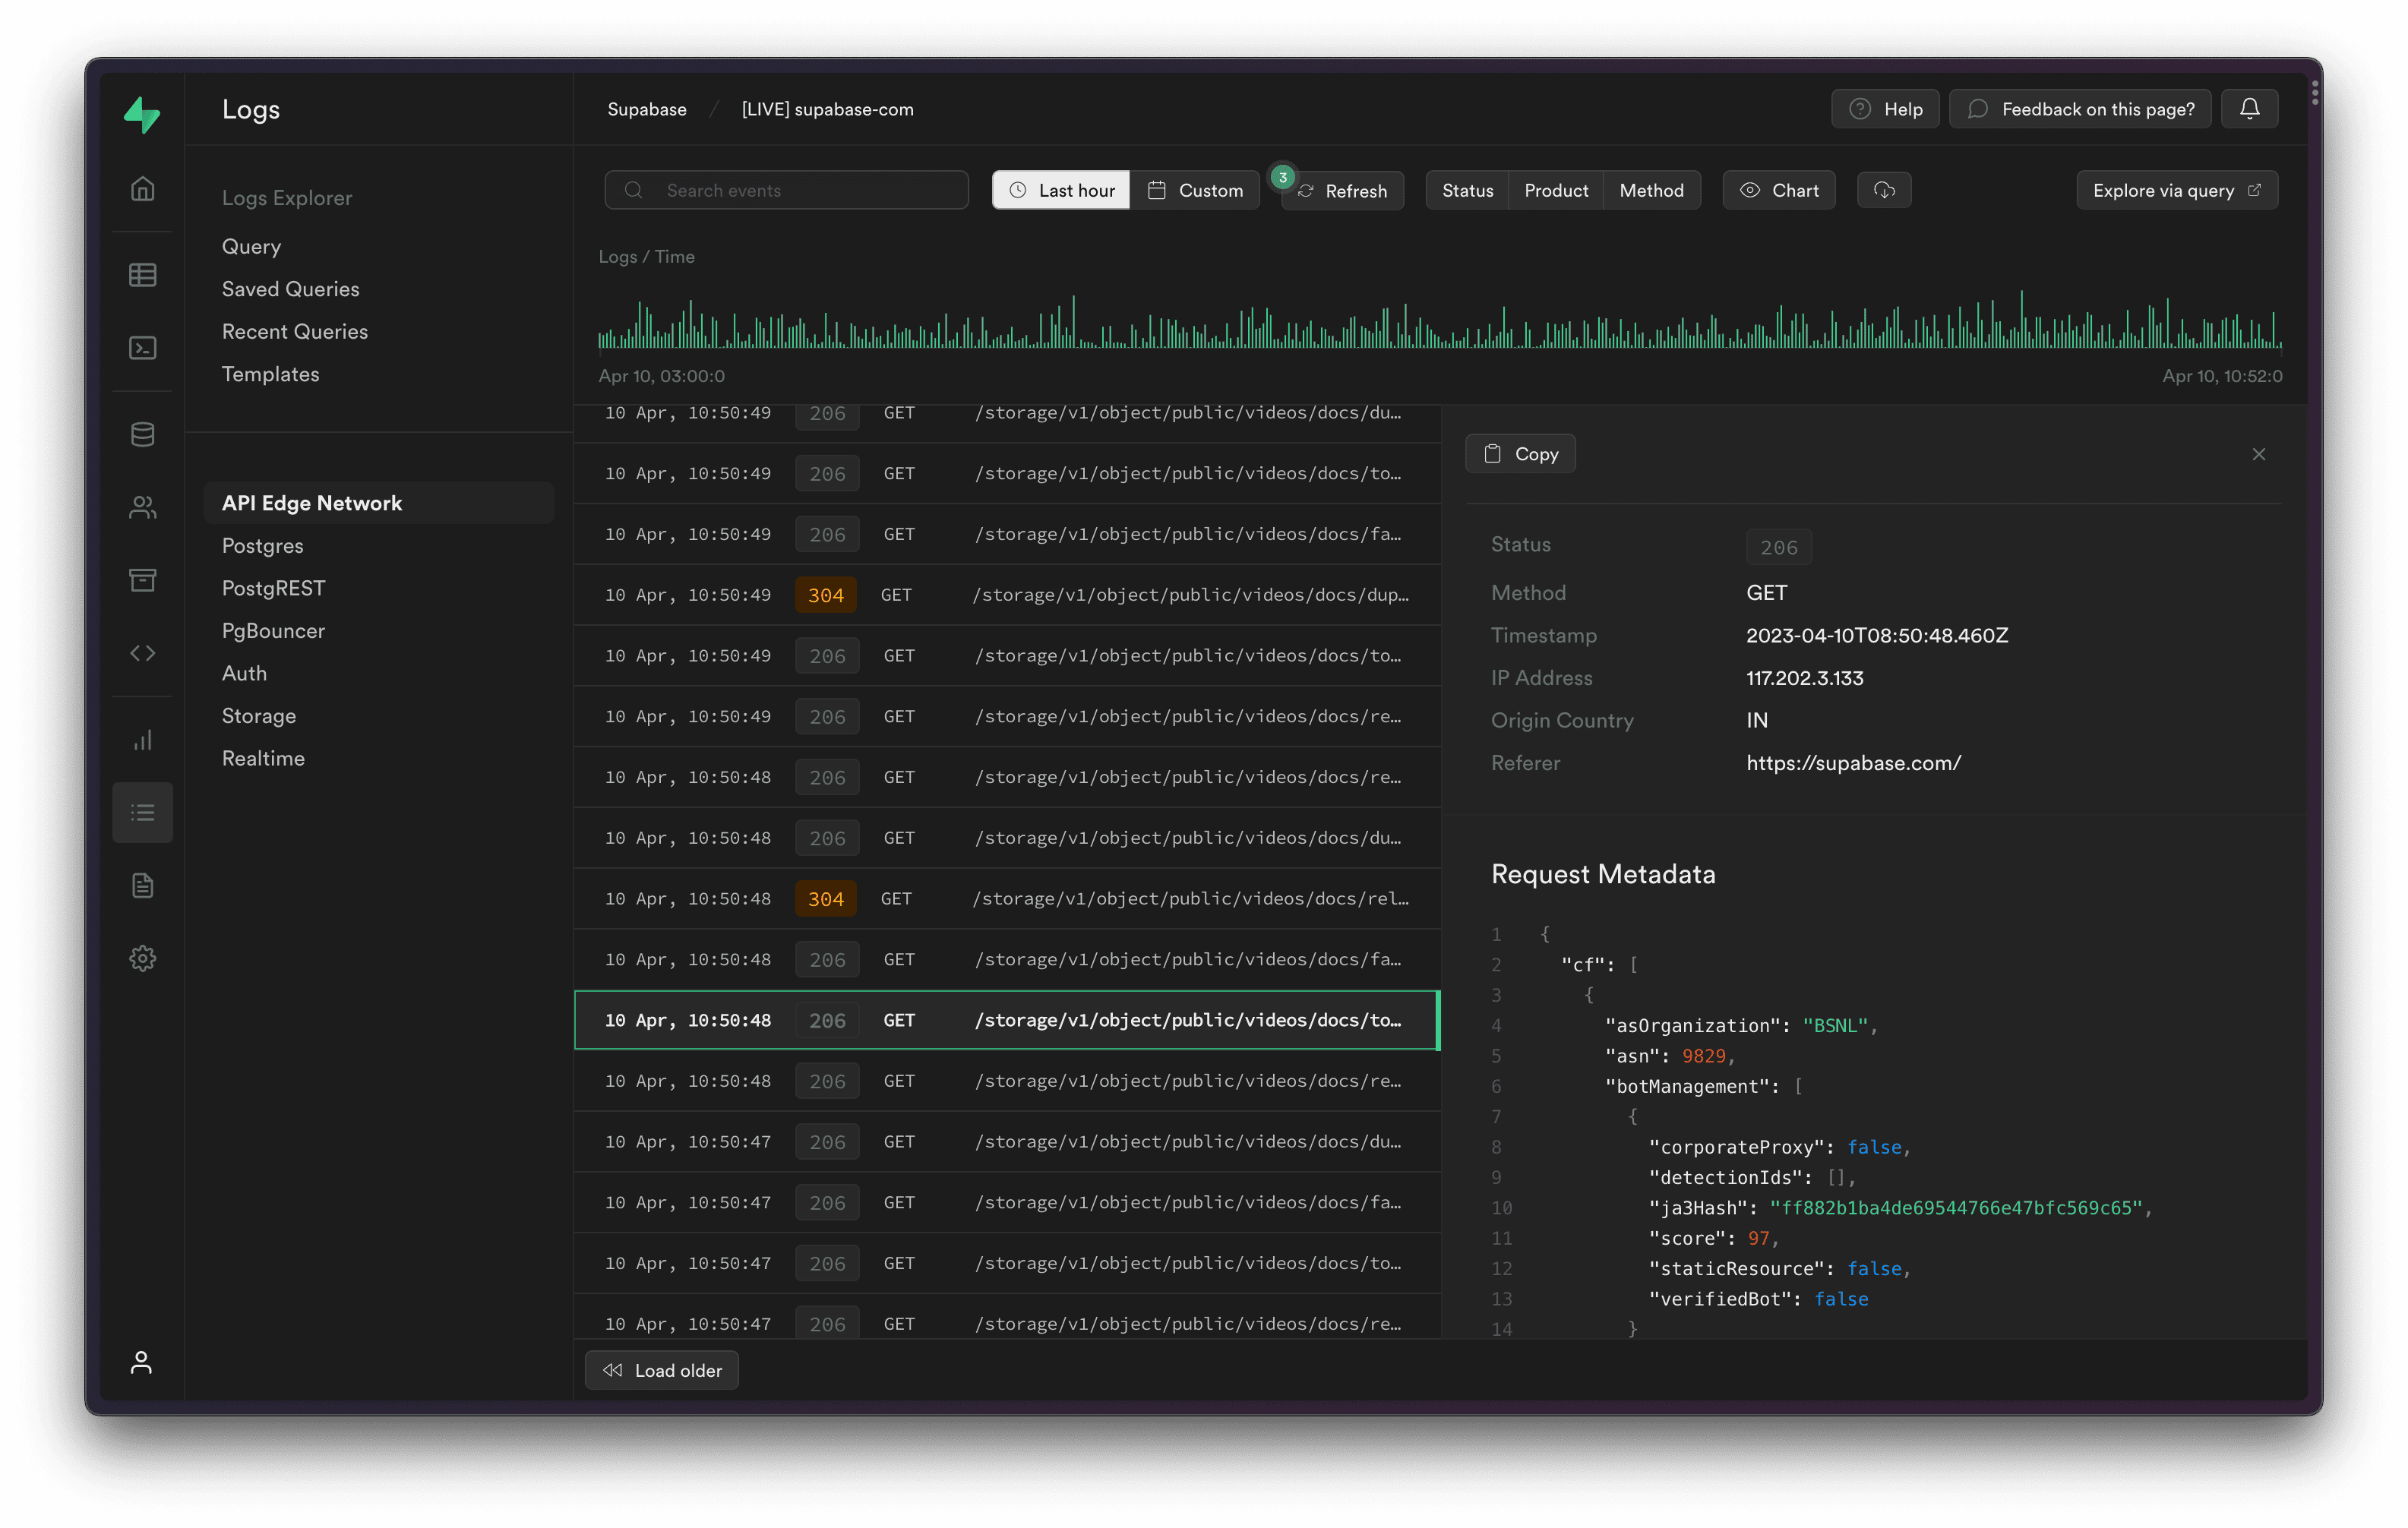The width and height of the screenshot is (2408, 1528).
Task: Click the Search events input field
Action: (786, 190)
